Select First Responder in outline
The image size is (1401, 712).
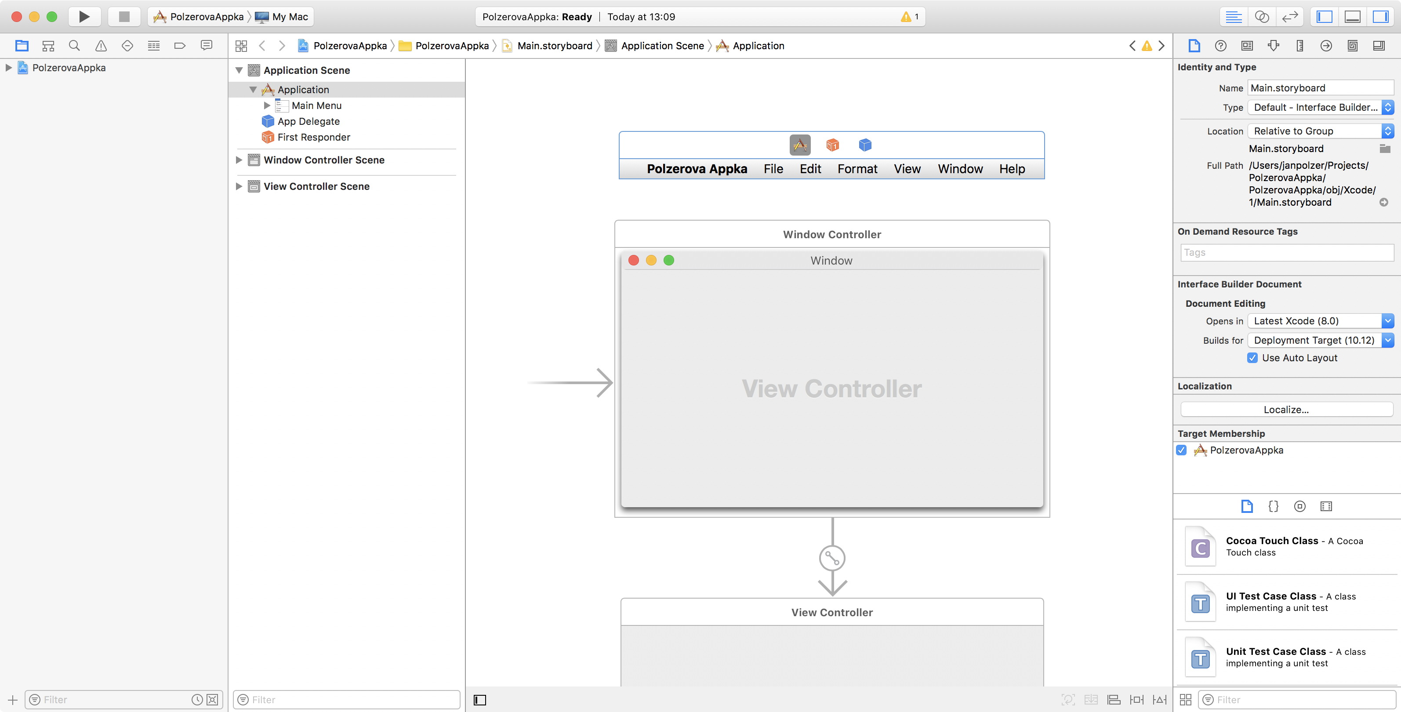pos(314,137)
